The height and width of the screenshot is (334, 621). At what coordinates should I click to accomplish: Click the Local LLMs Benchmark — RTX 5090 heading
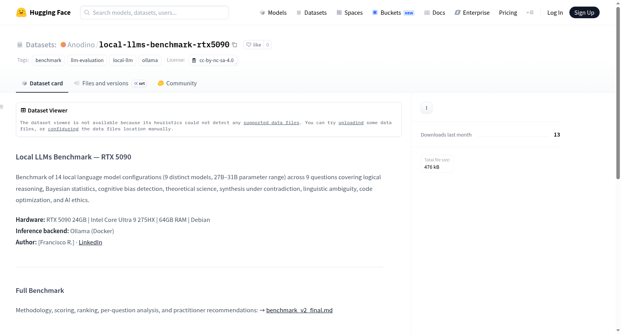pos(73,157)
